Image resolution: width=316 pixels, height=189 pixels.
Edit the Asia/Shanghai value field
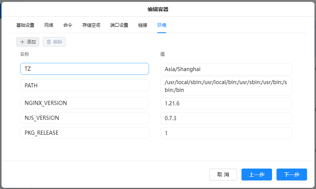click(x=226, y=69)
